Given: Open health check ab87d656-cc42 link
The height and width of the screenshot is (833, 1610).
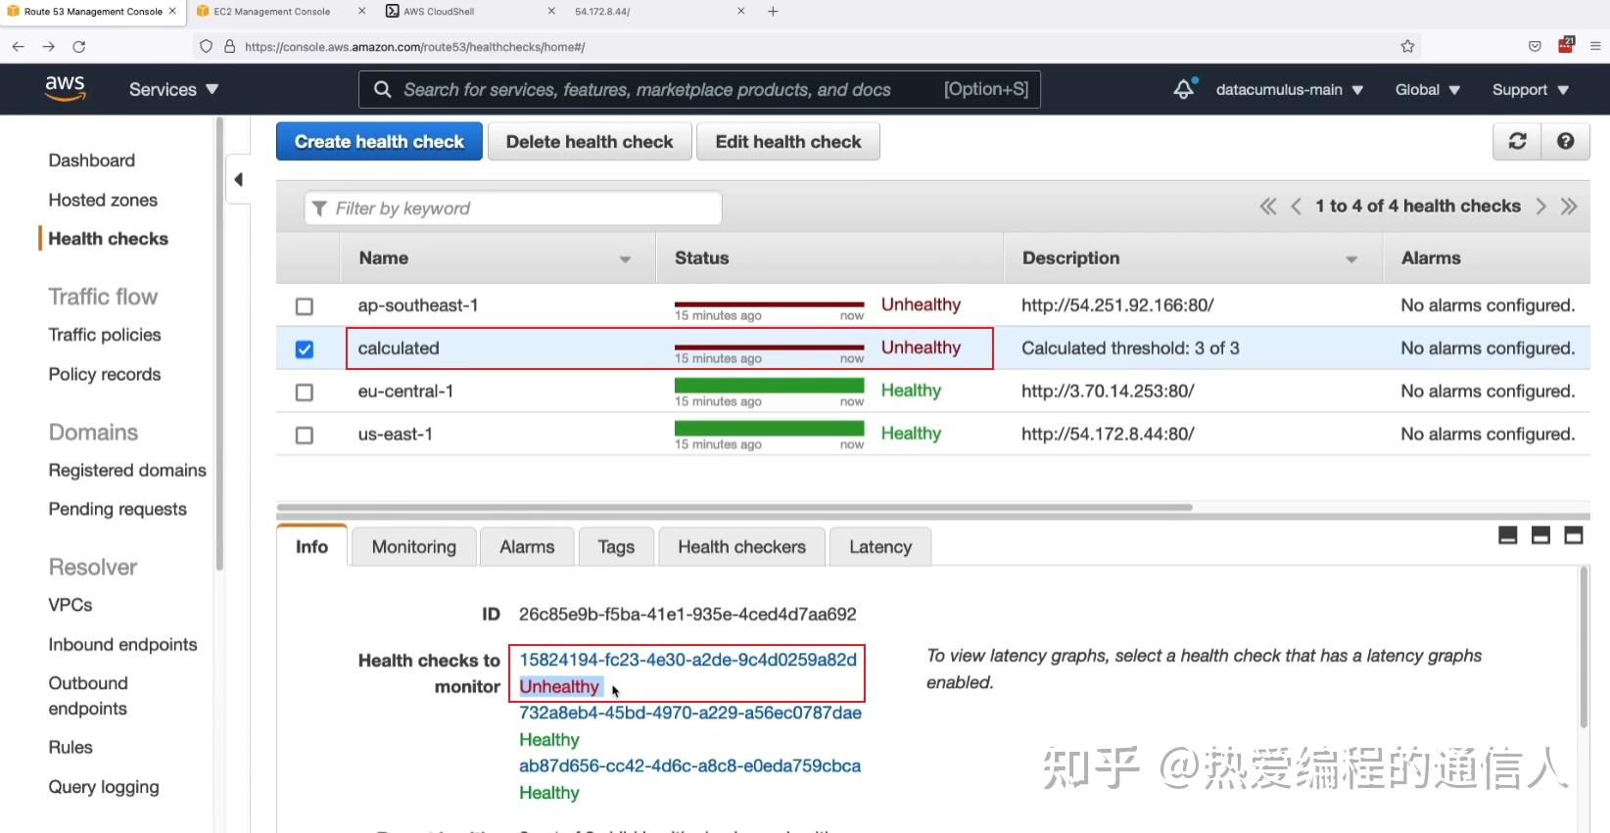Looking at the screenshot, I should pyautogui.click(x=689, y=765).
